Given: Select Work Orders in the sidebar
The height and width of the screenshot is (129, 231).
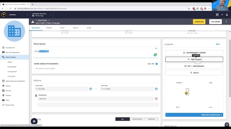Looking at the screenshot, I should tap(14, 57).
